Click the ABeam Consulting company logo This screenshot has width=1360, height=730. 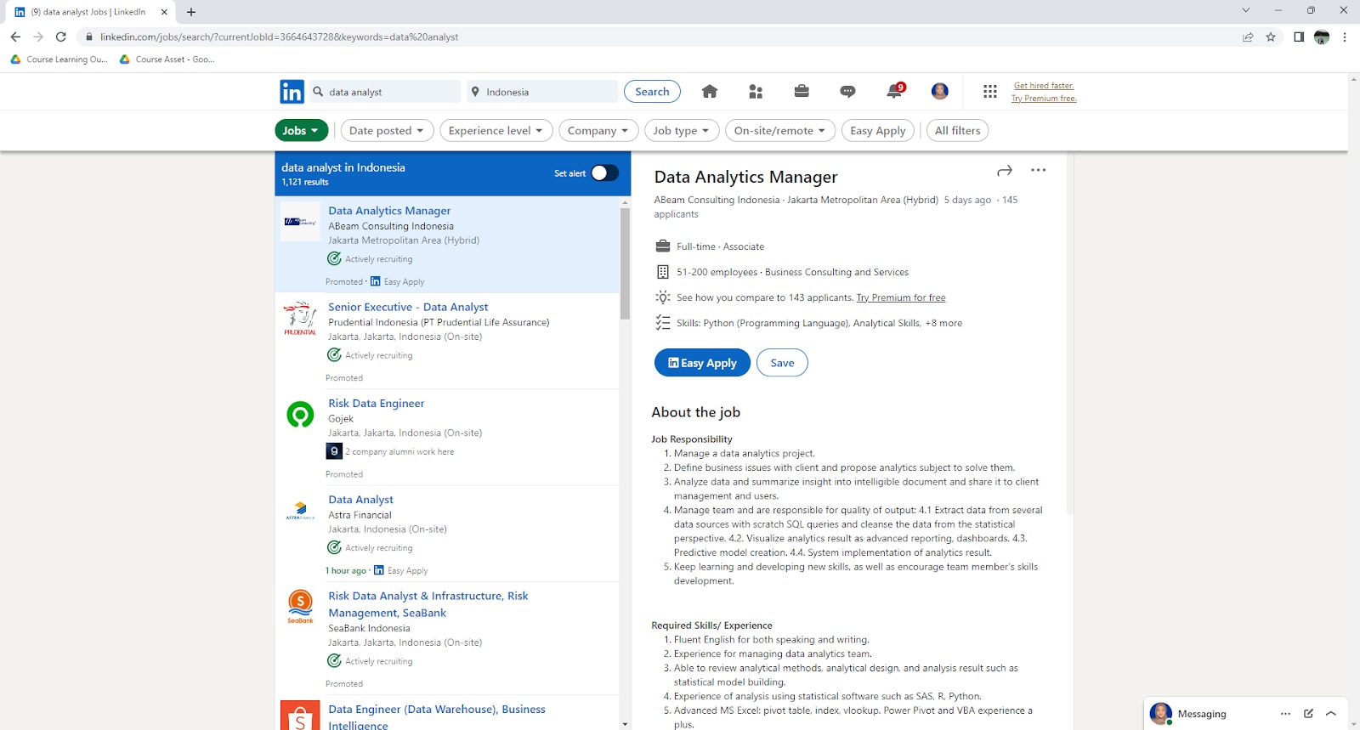point(300,222)
